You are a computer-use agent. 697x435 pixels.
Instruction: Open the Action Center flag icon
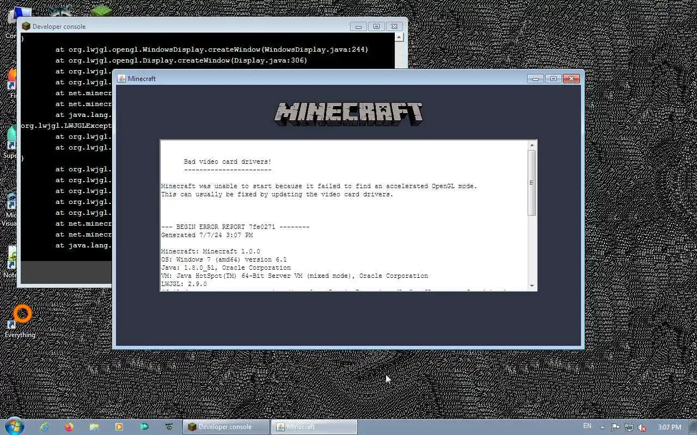pos(615,427)
